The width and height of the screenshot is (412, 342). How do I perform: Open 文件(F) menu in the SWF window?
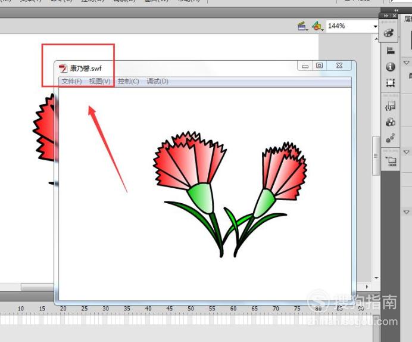(x=71, y=81)
